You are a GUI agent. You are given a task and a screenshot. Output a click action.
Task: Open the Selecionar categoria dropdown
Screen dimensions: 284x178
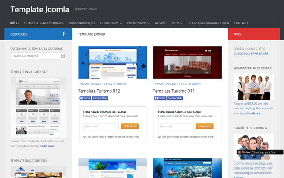click(38, 56)
